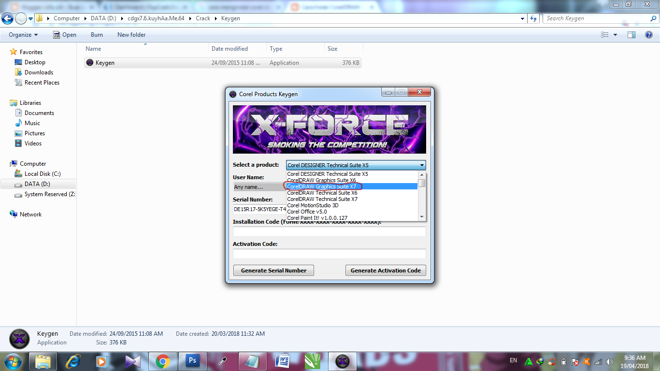Click Generate Serial Number
The height and width of the screenshot is (371, 660).
pyautogui.click(x=273, y=270)
